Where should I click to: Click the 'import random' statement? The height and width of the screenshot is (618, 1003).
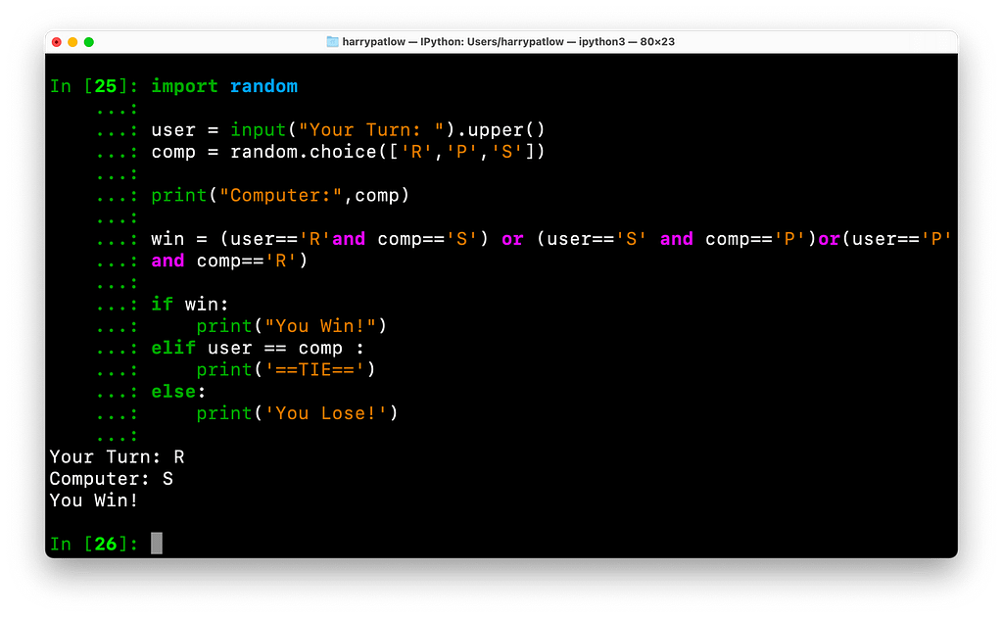point(224,86)
